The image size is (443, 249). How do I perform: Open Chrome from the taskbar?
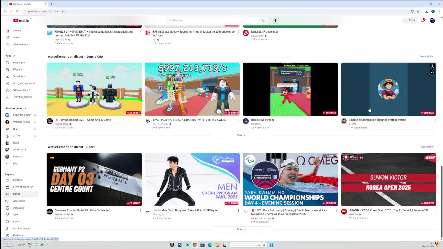pos(195,245)
